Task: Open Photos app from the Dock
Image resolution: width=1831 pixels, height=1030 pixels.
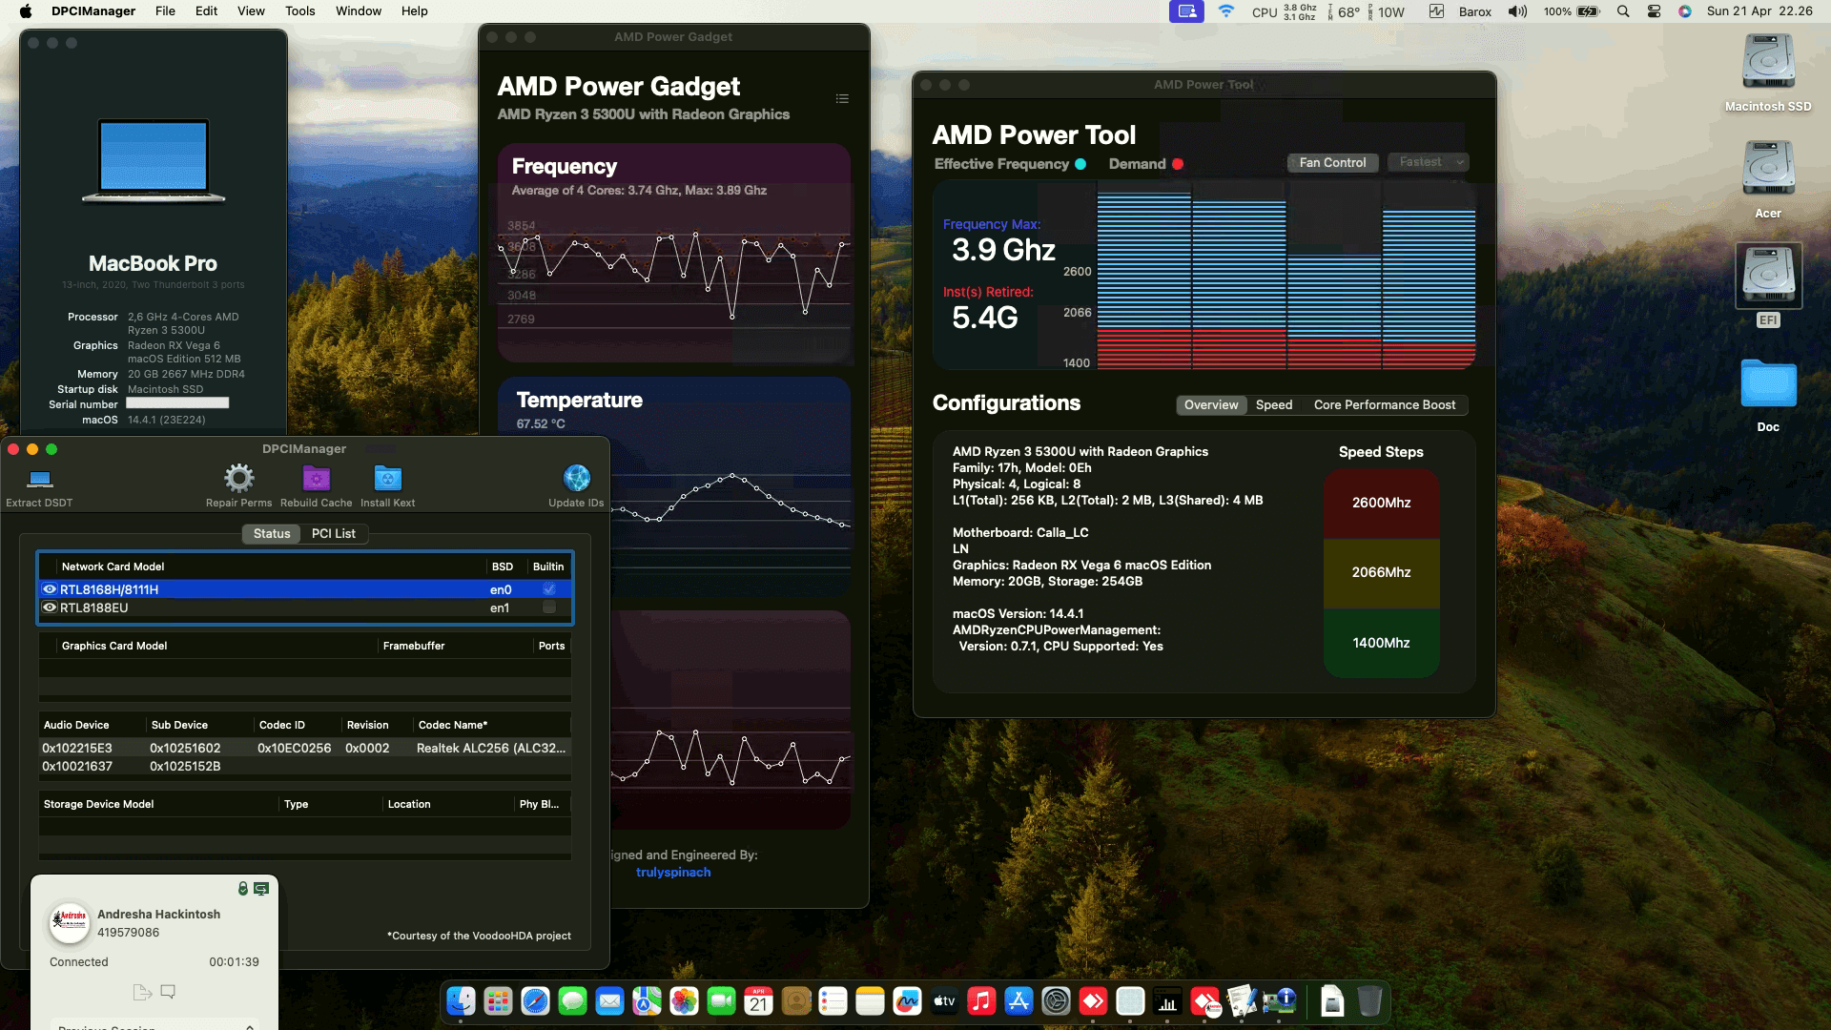Action: pyautogui.click(x=684, y=1000)
